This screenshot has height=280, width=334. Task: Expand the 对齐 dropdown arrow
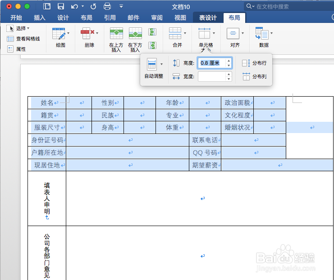(242, 33)
